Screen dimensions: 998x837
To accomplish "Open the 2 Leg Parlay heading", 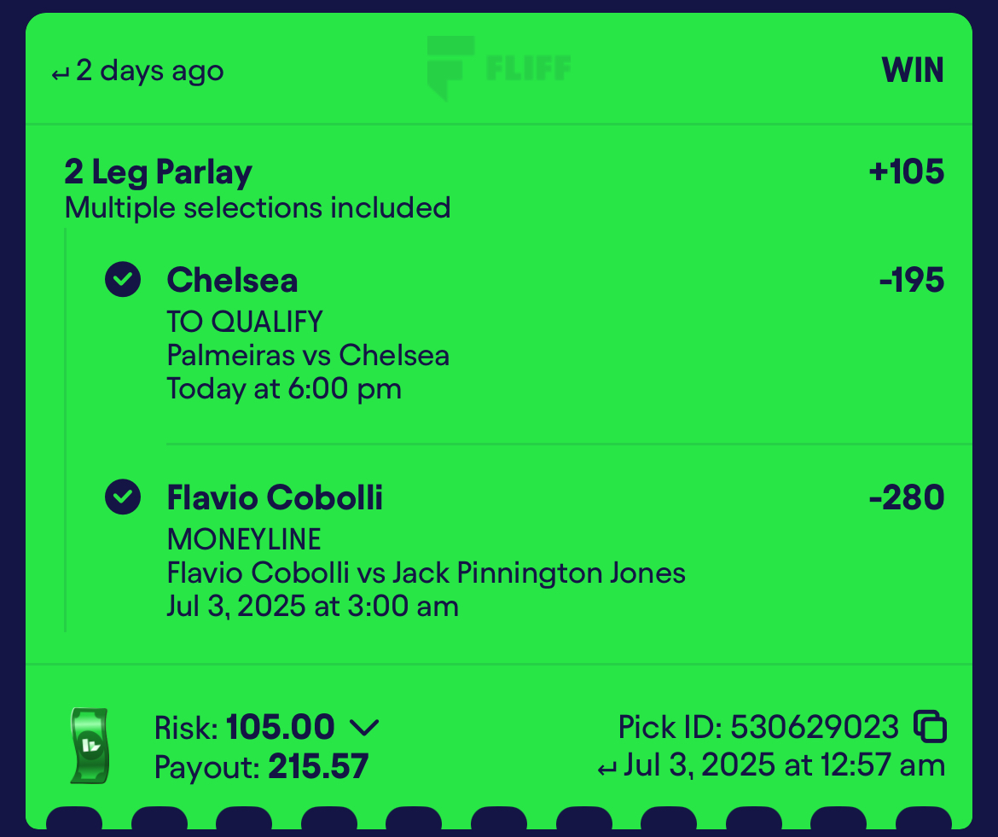I will click(159, 172).
